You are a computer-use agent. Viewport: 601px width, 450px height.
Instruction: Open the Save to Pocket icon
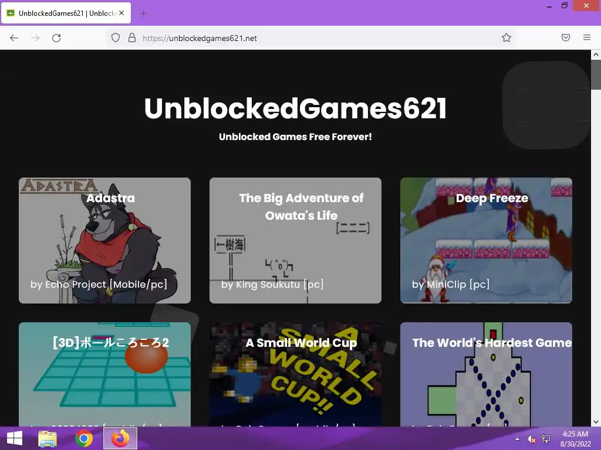(x=566, y=37)
